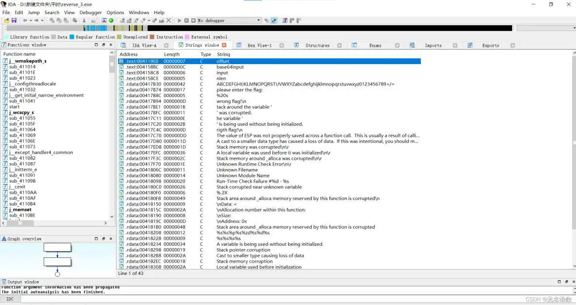The image size is (576, 305).
Task: Click the pause process icon
Action: tap(186, 20)
